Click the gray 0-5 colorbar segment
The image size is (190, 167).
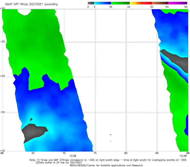[x=91, y=3]
